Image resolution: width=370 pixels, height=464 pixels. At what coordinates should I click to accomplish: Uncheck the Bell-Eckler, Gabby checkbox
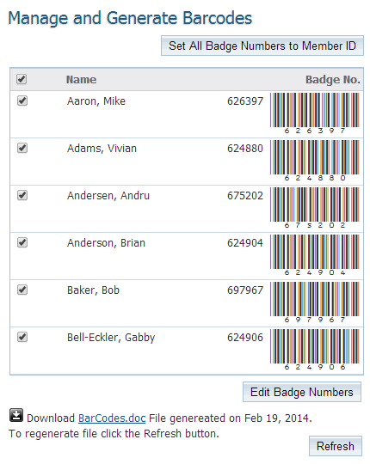22,337
